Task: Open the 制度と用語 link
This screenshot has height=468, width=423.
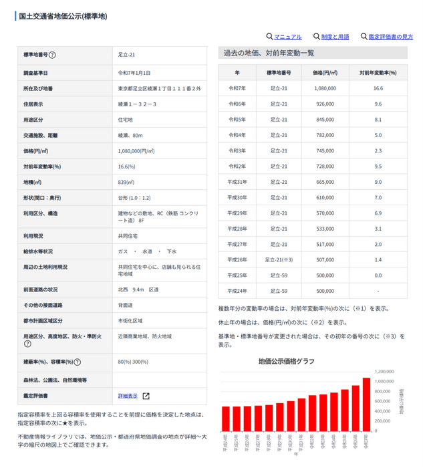Action: click(x=335, y=37)
